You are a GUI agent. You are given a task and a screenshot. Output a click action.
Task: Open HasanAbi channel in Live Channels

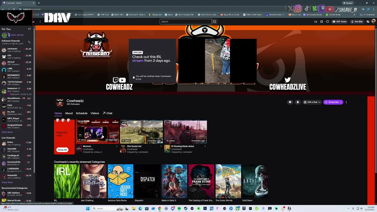click(16, 177)
